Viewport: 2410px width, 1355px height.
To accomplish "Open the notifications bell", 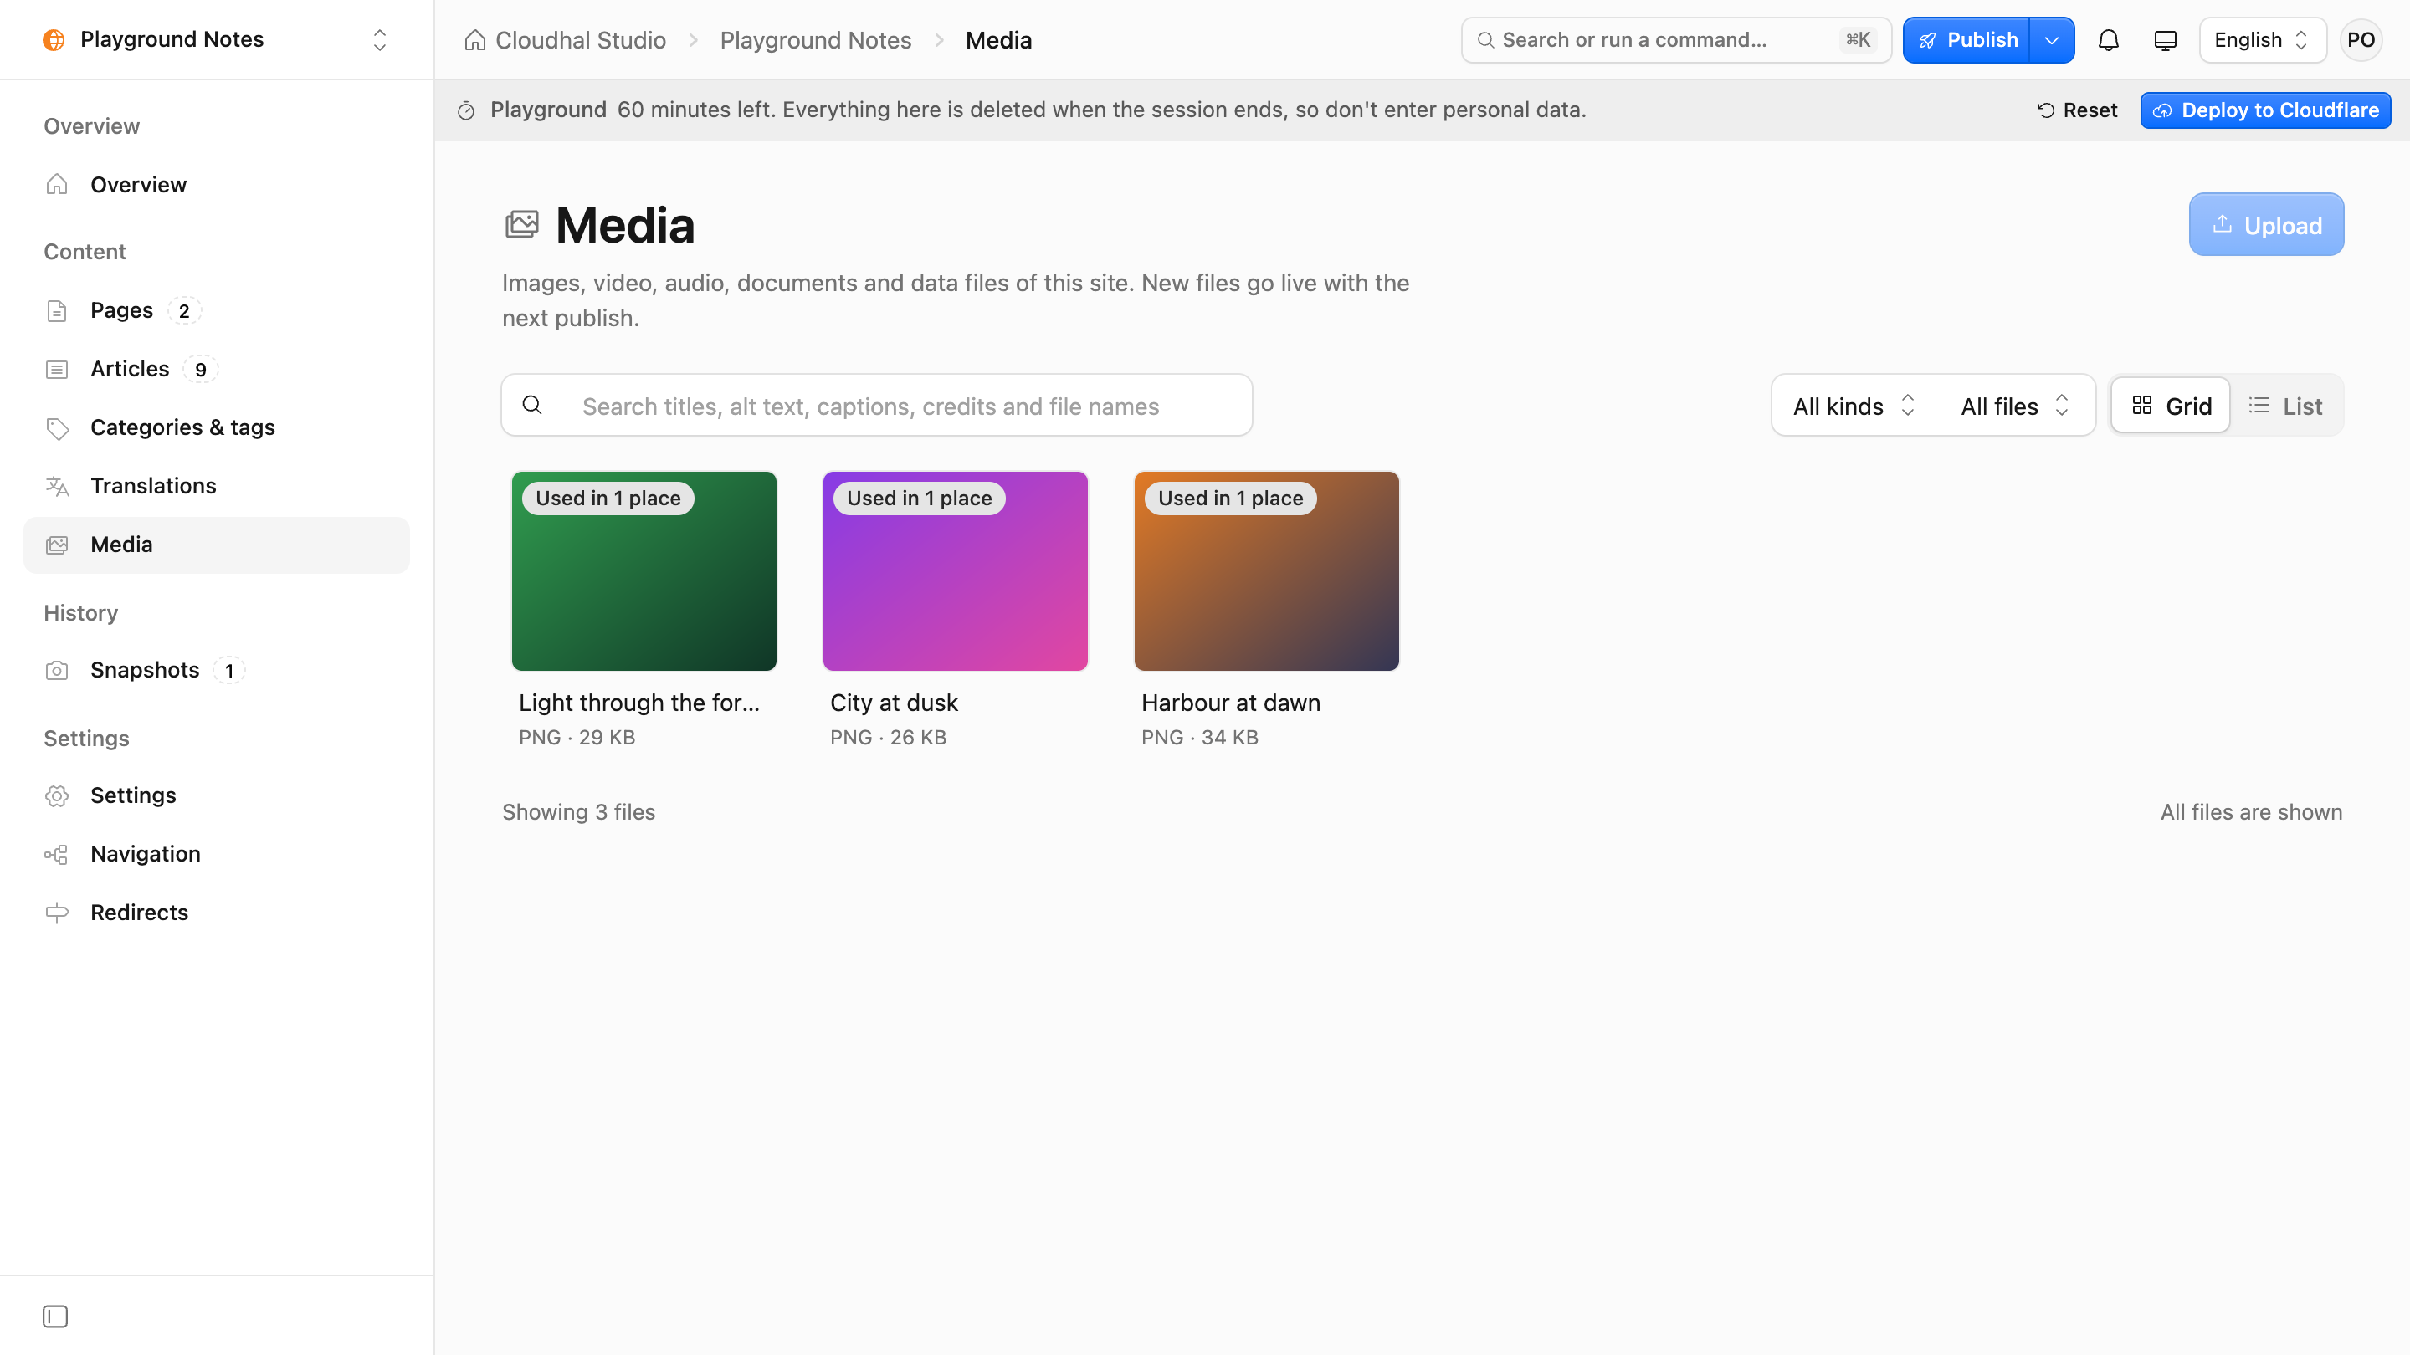I will click(2108, 40).
